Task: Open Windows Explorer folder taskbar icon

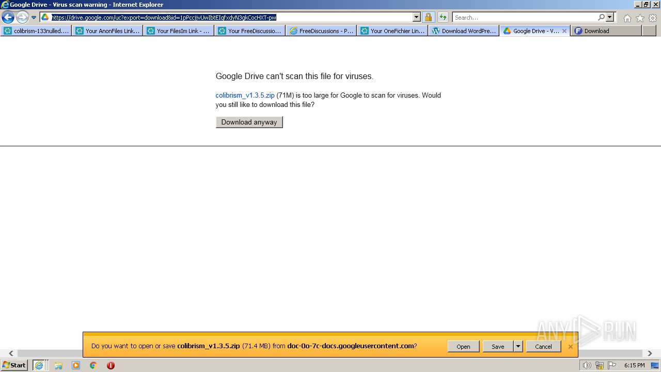Action: (58, 365)
